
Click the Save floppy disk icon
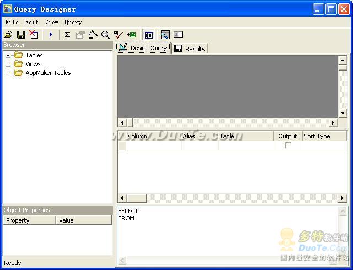pyautogui.click(x=21, y=35)
